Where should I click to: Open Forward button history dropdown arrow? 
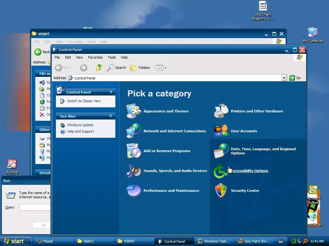[91, 68]
